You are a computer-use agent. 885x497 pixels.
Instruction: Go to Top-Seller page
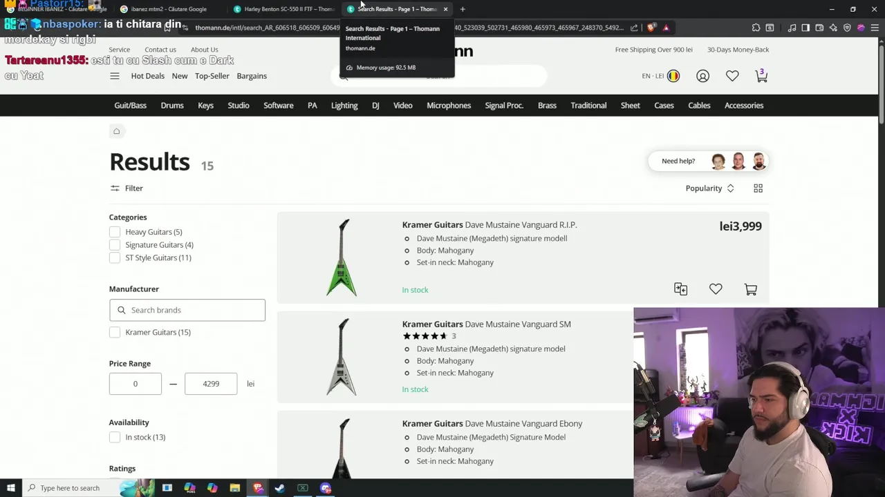[x=212, y=76]
